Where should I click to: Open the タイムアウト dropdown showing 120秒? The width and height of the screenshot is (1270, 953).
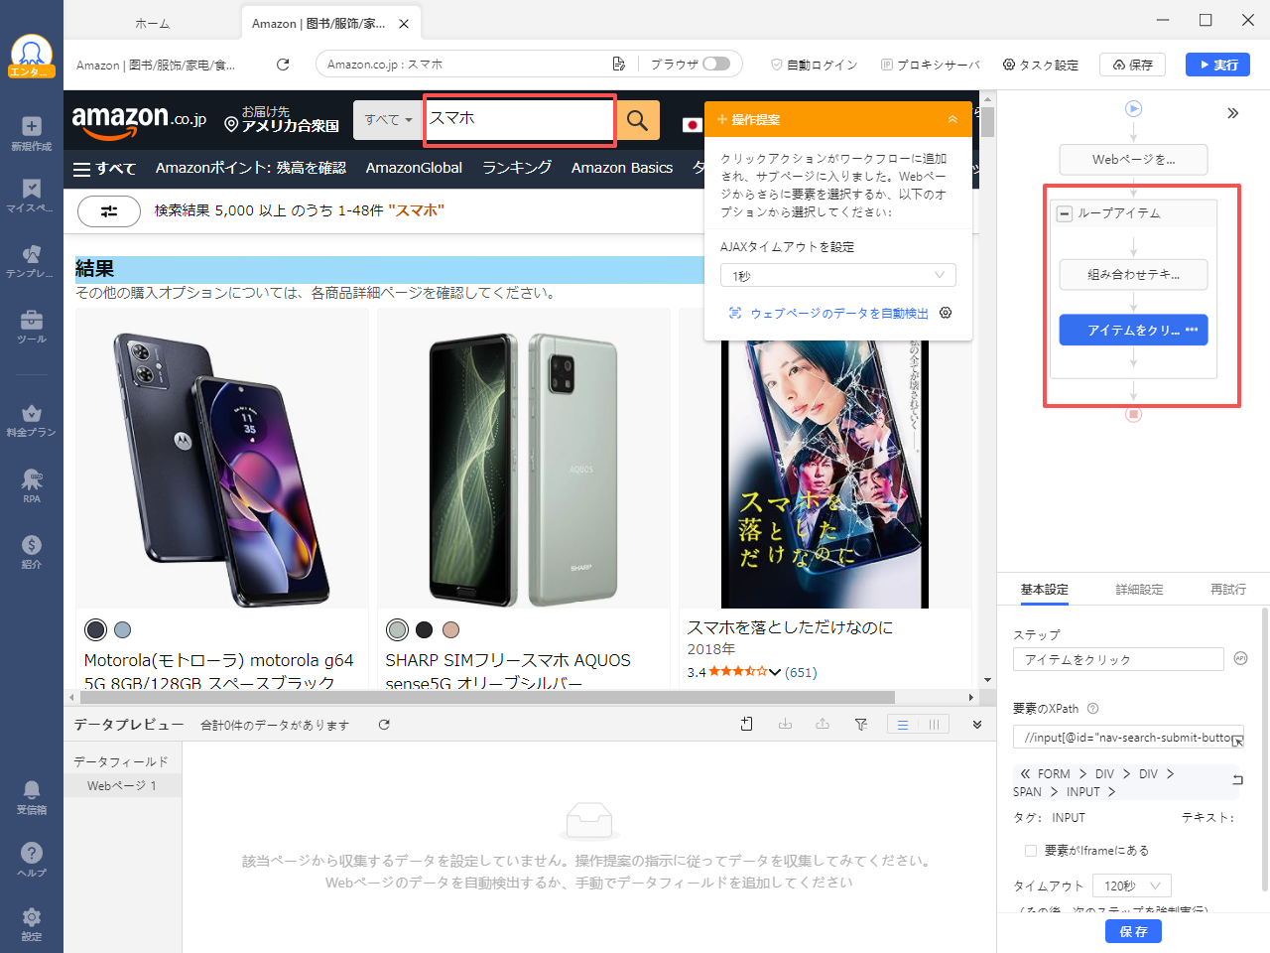tap(1131, 885)
